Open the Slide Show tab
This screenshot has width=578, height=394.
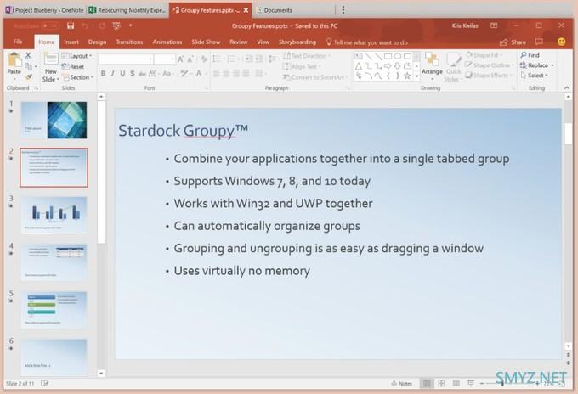(206, 42)
